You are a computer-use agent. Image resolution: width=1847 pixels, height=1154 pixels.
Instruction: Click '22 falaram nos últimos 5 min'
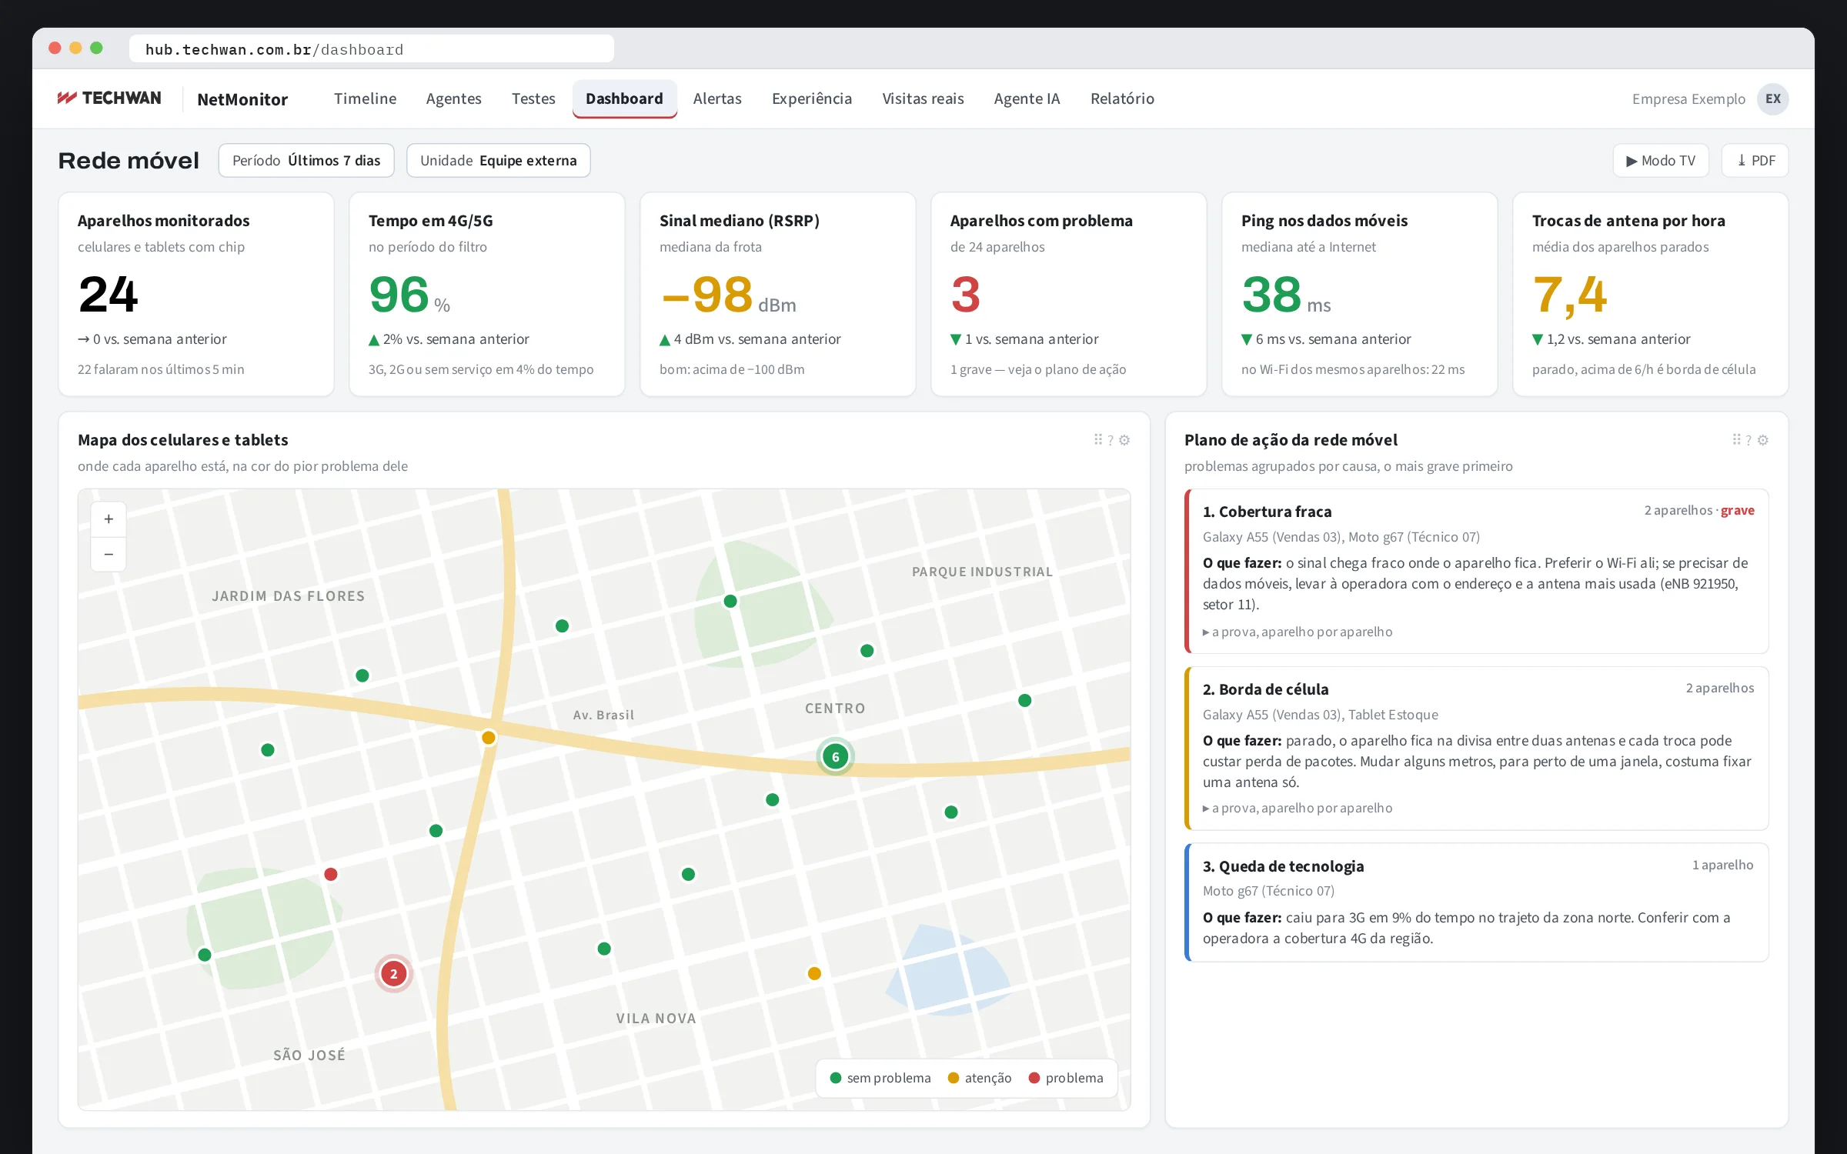click(x=161, y=369)
